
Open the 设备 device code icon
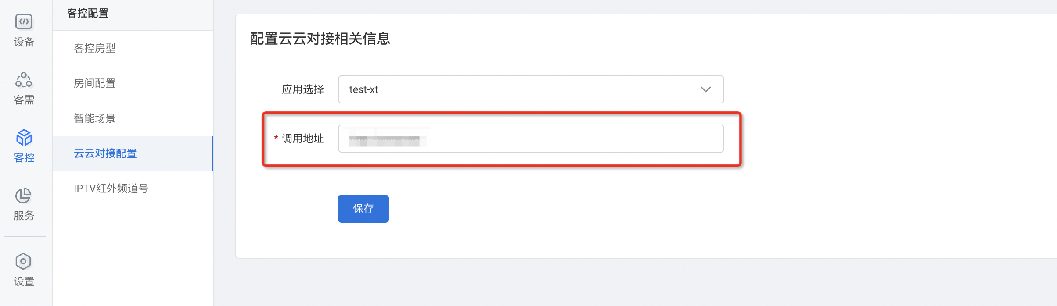(x=24, y=21)
